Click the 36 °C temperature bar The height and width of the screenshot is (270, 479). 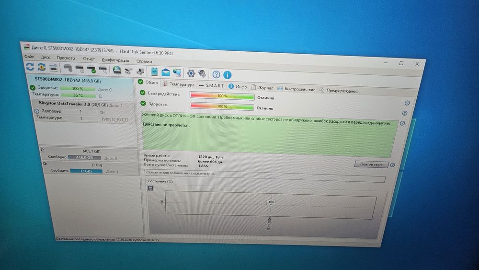point(78,95)
